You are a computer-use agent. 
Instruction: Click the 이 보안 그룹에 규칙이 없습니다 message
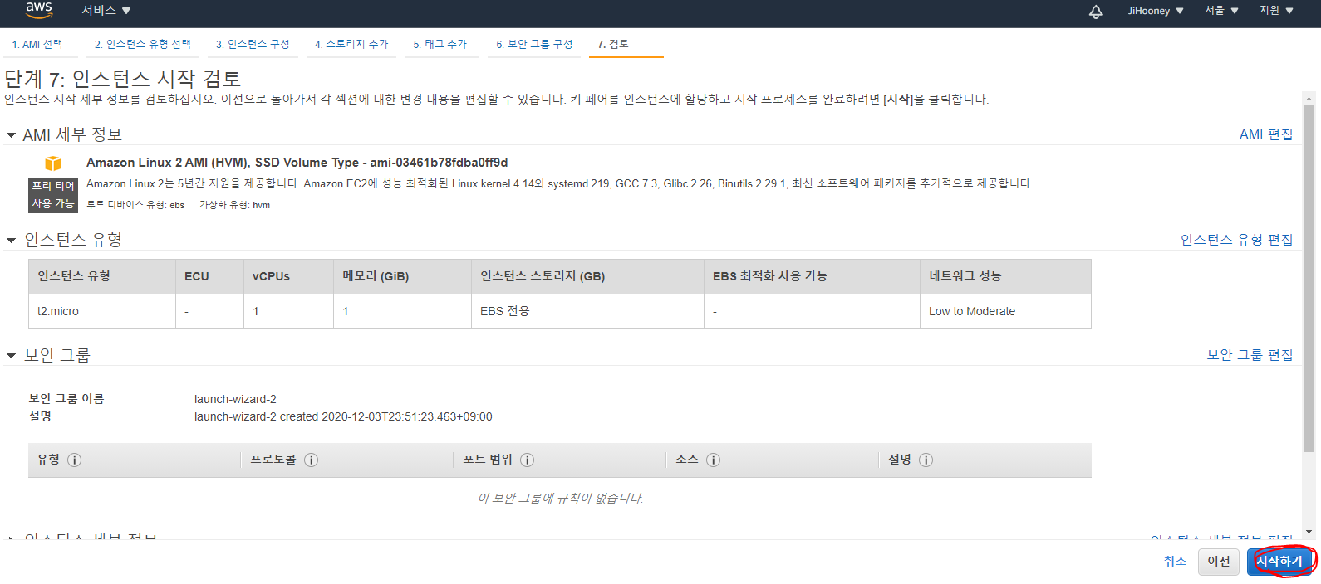[560, 498]
